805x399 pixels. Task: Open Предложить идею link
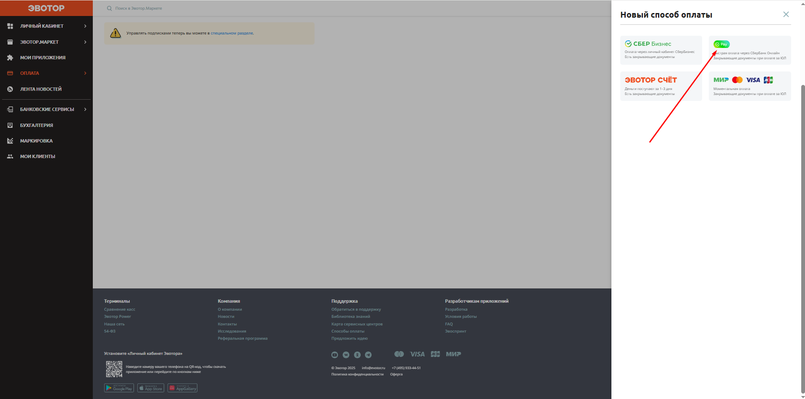point(349,338)
